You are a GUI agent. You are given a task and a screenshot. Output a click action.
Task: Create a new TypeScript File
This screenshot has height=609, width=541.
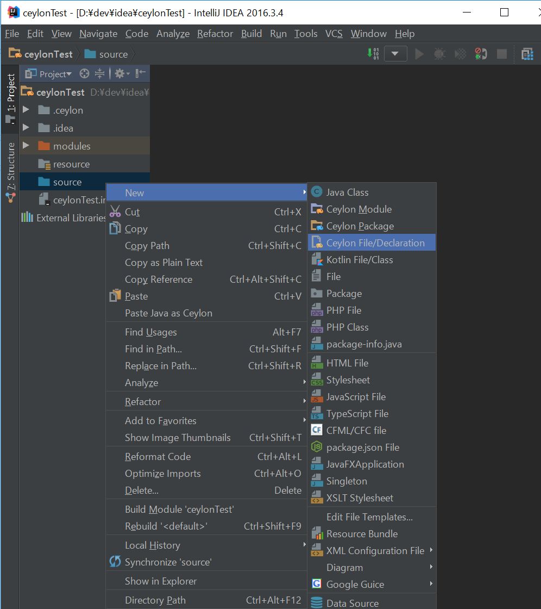click(372, 414)
